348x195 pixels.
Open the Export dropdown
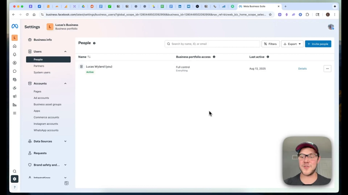pyautogui.click(x=292, y=44)
